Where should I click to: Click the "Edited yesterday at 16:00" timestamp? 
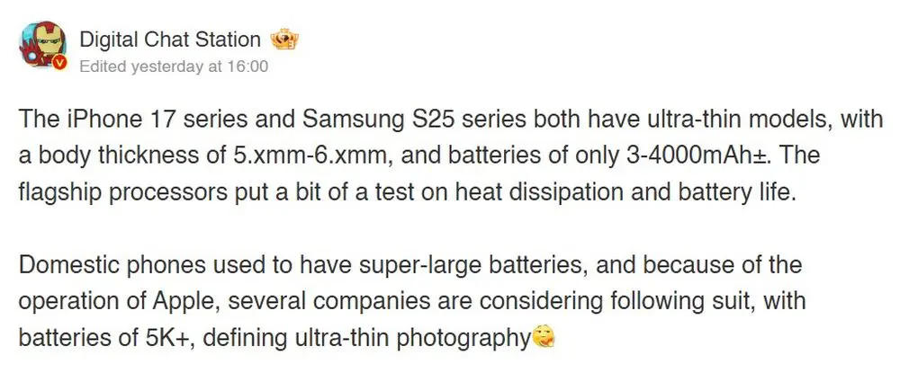click(174, 67)
